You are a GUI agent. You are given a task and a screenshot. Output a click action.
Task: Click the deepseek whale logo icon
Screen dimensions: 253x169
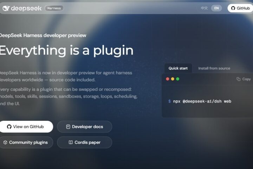pos(6,8)
